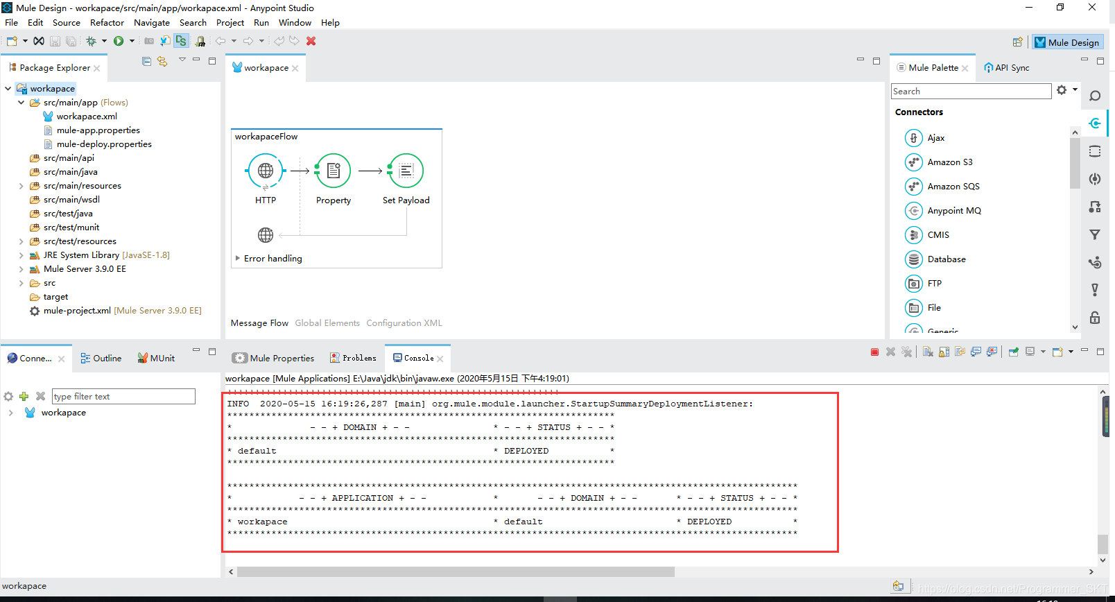Open the Window menu
This screenshot has height=602, width=1115.
coord(295,23)
